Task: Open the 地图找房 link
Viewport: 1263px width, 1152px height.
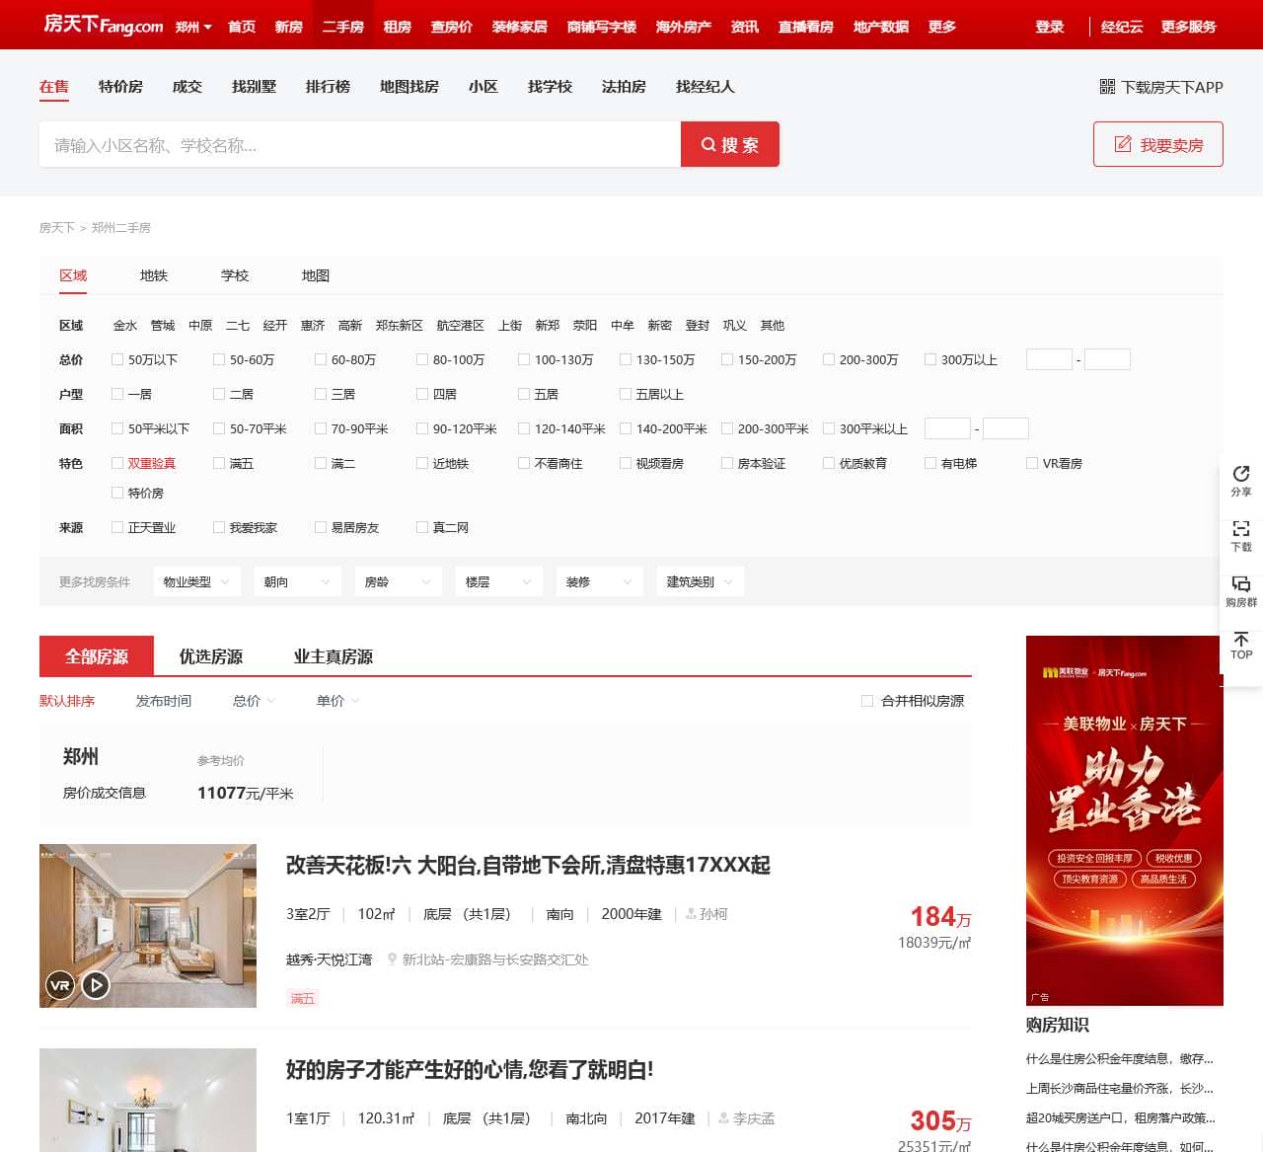Action: point(409,87)
